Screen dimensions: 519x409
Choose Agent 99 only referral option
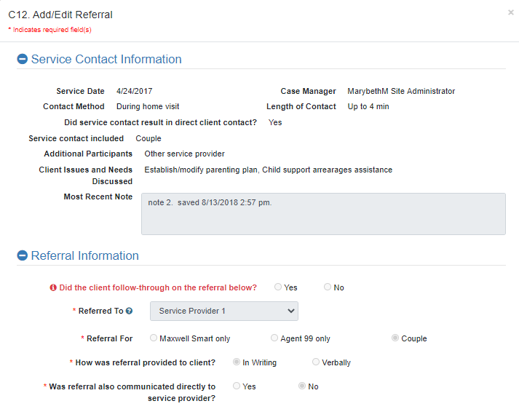[x=274, y=338]
